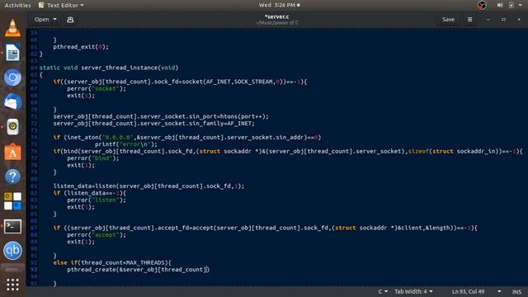
Task: Click the perror("accept") line
Action: [97, 234]
